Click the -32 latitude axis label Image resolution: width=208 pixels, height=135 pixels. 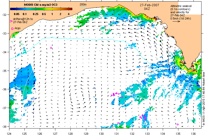click(4, 15)
